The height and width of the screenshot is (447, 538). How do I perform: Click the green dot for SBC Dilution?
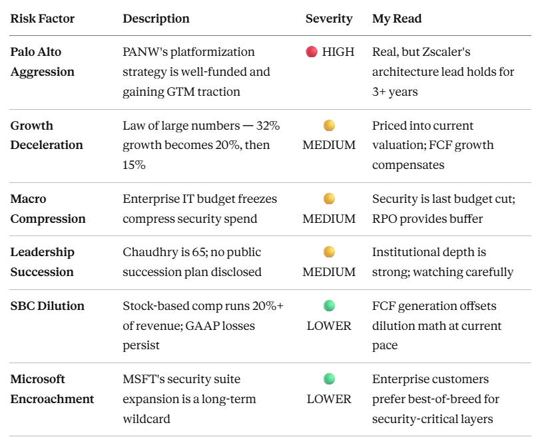329,305
